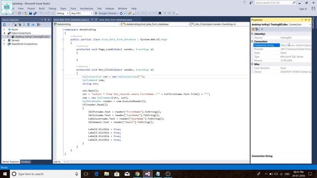Pin the Server Explorer panel
The width and height of the screenshot is (317, 178).
click(x=45, y=20)
